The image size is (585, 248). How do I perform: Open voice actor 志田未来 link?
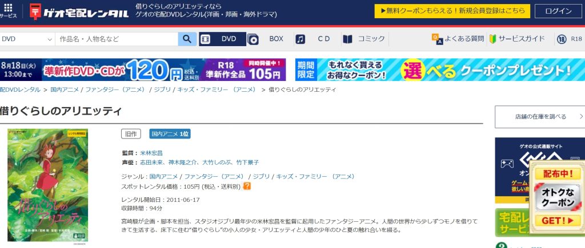click(151, 162)
